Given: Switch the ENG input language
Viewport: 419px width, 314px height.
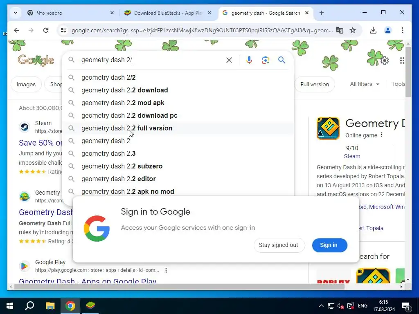Looking at the screenshot, I should pyautogui.click(x=363, y=306).
